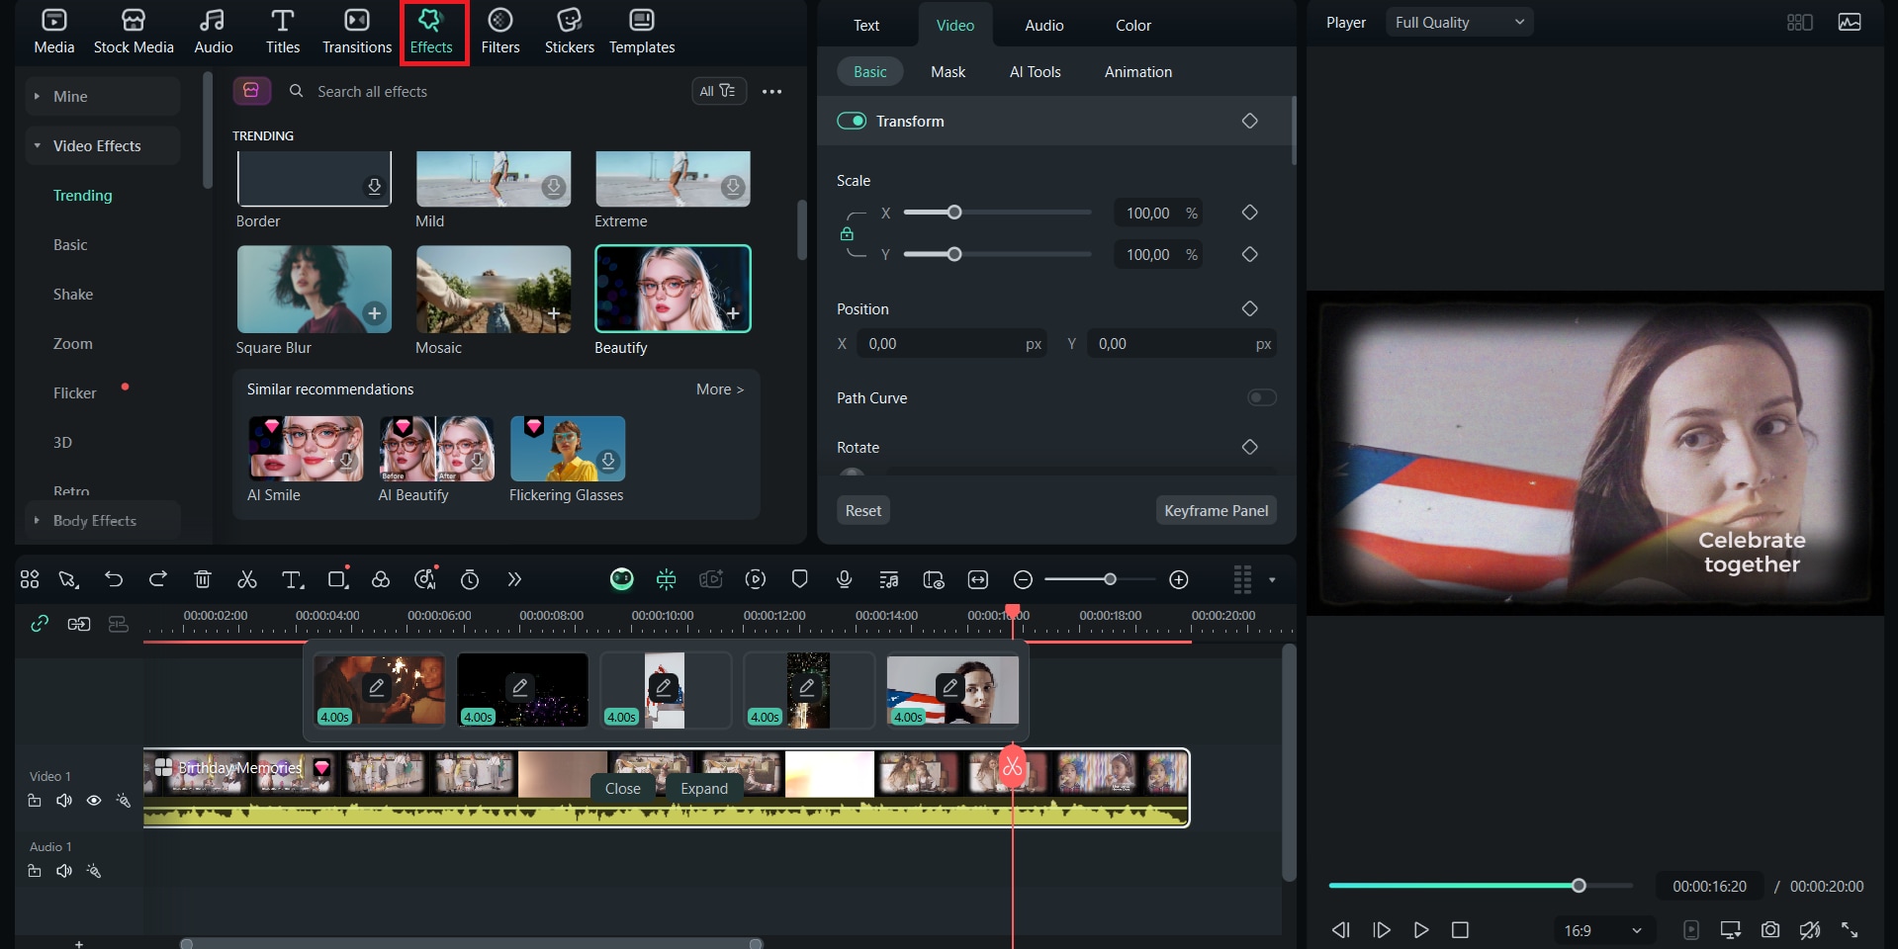Toggle the scale aspect ratio lock
1898x949 pixels.
(x=847, y=234)
